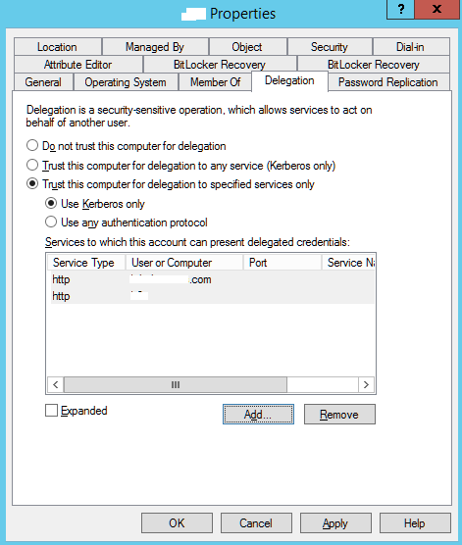The height and width of the screenshot is (545, 462).
Task: Click the Remove button
Action: (339, 414)
